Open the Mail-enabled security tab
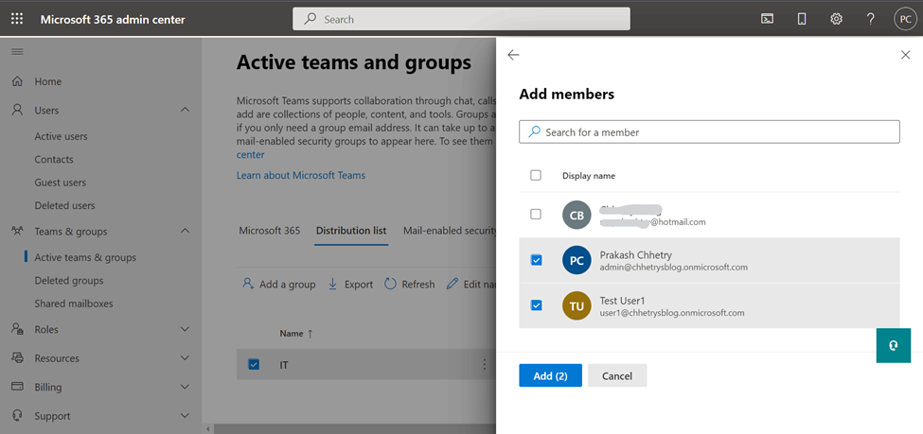923x434 pixels. click(449, 231)
